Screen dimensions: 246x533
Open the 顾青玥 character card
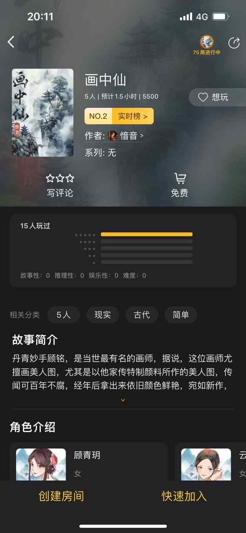(89, 461)
